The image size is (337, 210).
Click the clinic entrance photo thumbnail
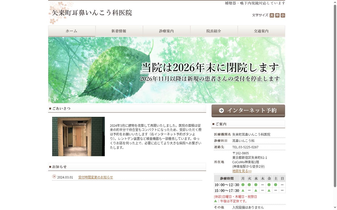pyautogui.click(x=78, y=136)
